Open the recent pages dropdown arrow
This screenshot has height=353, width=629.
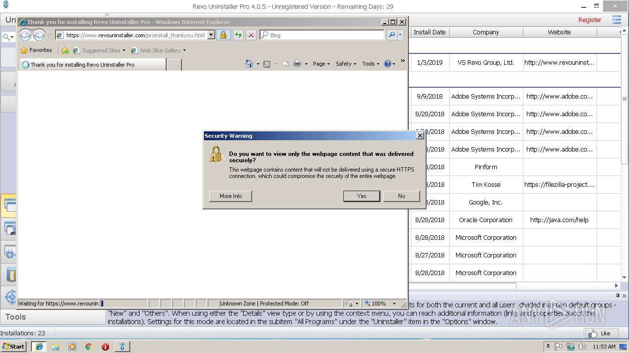pos(49,35)
